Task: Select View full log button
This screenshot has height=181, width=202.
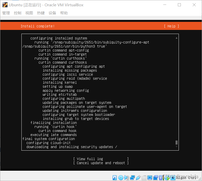Action: click(x=101, y=159)
